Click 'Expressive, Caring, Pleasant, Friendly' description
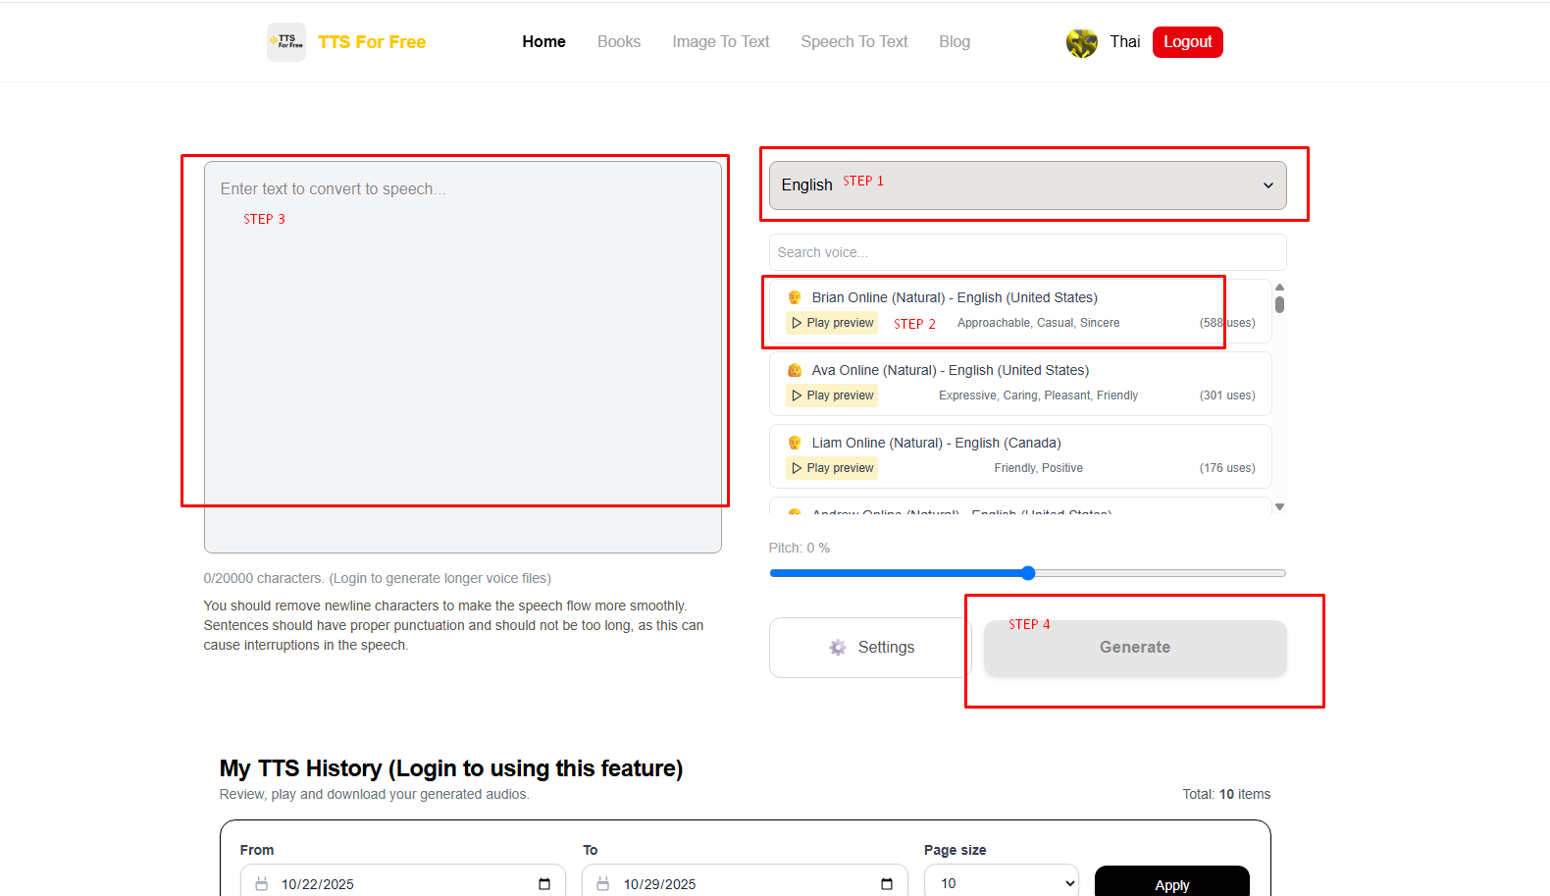This screenshot has height=896, width=1550. pyautogui.click(x=1038, y=395)
